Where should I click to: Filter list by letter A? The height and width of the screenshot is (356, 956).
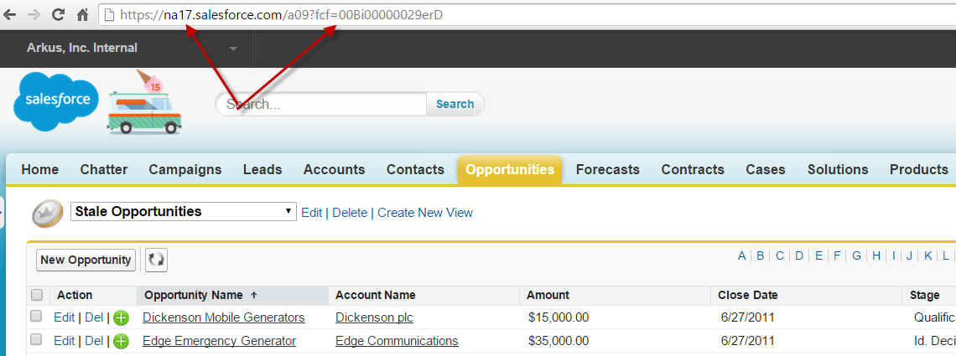tap(742, 255)
